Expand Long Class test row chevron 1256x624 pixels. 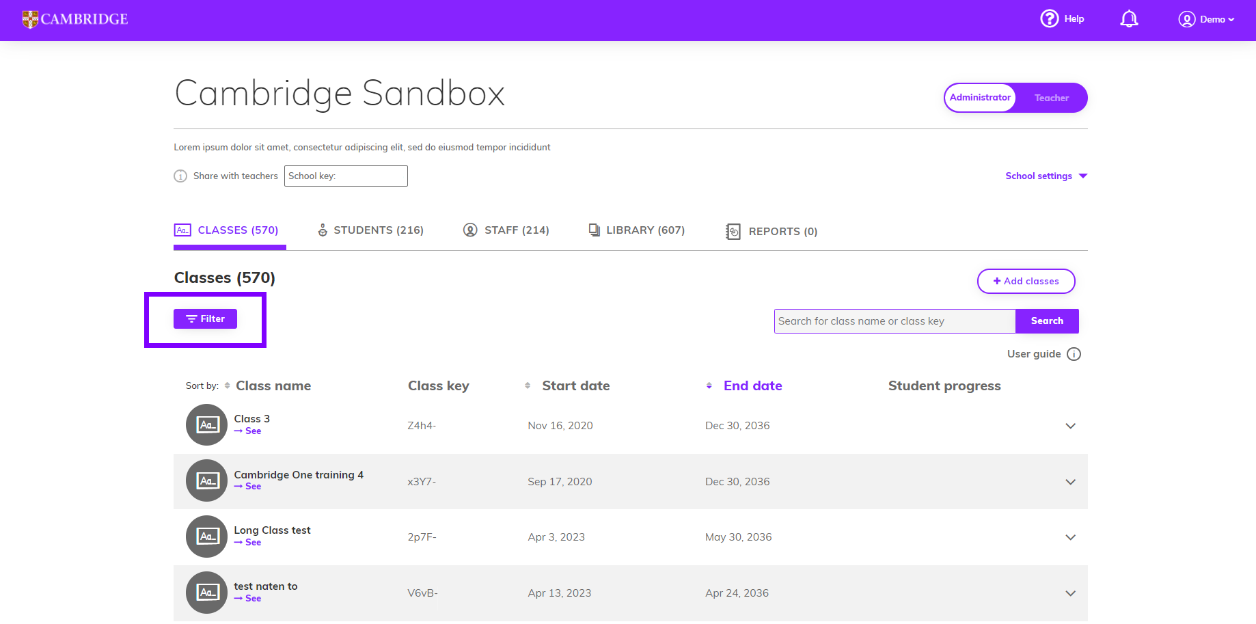click(x=1071, y=537)
